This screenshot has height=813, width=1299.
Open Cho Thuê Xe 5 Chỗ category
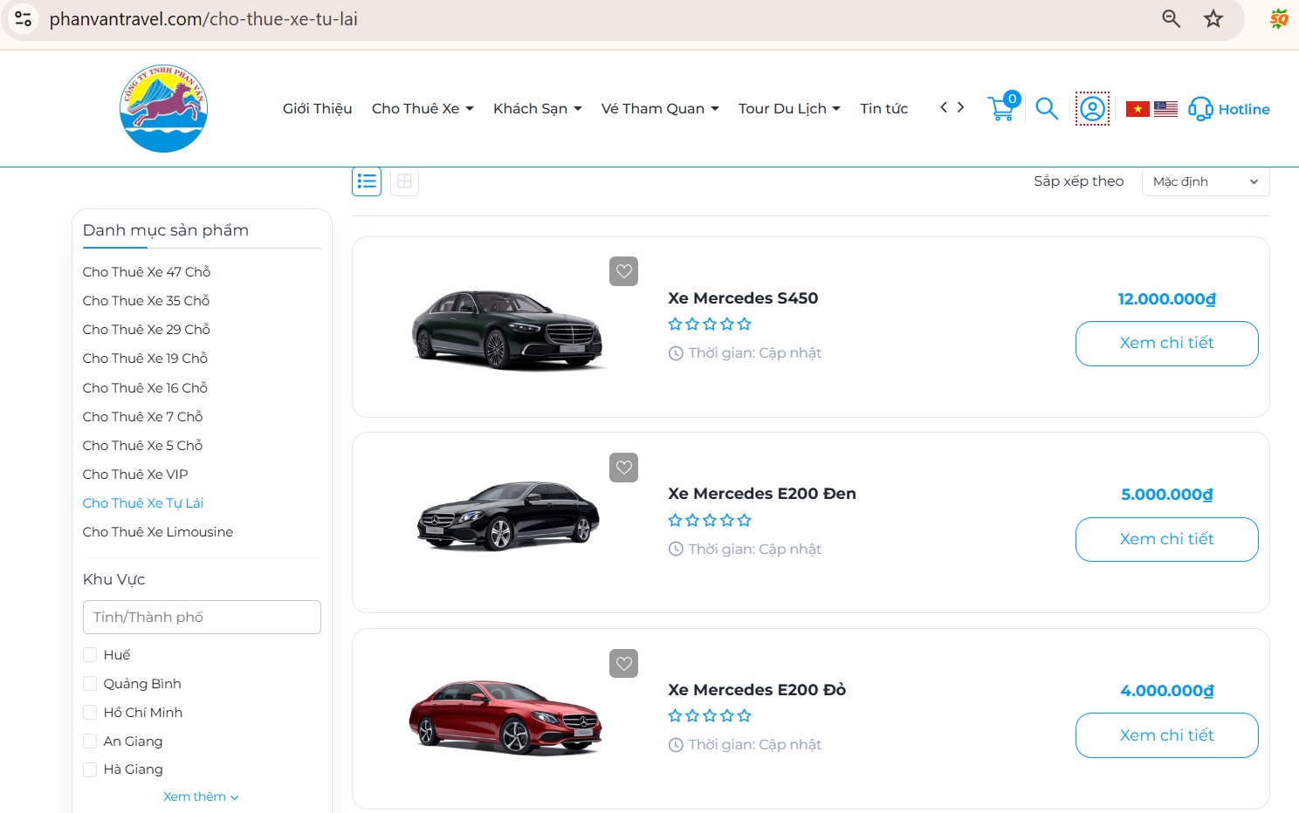pyautogui.click(x=142, y=445)
